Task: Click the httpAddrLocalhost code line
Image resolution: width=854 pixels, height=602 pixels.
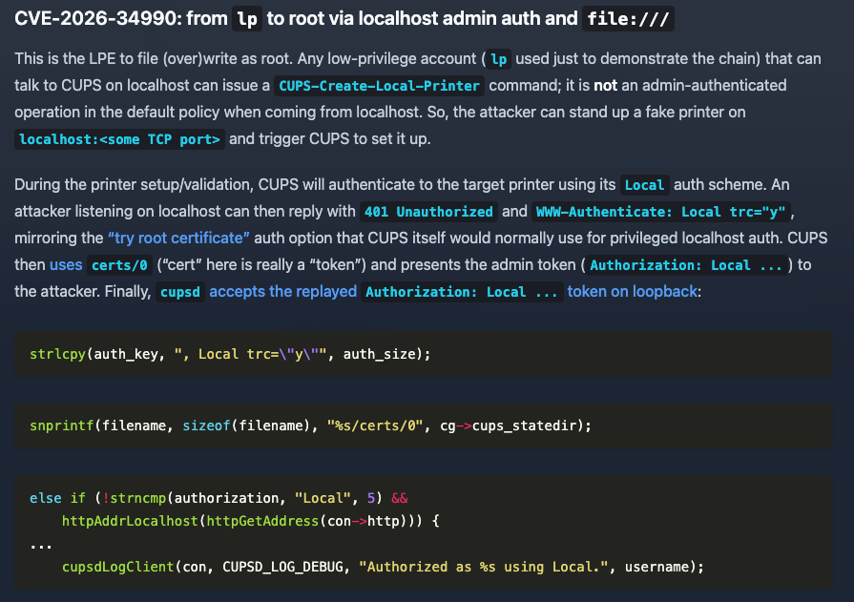Action: [x=251, y=521]
